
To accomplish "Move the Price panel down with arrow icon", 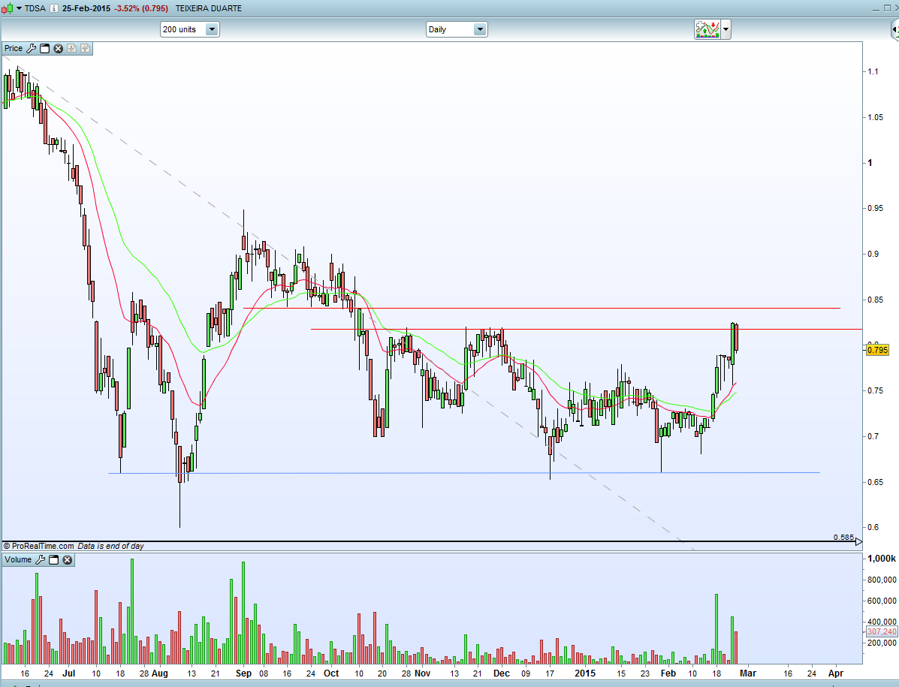I will point(71,49).
